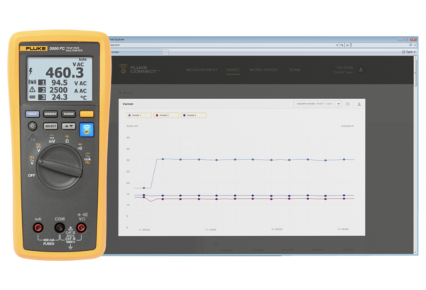Select the Phase 1 data point before the rise

point(144,188)
